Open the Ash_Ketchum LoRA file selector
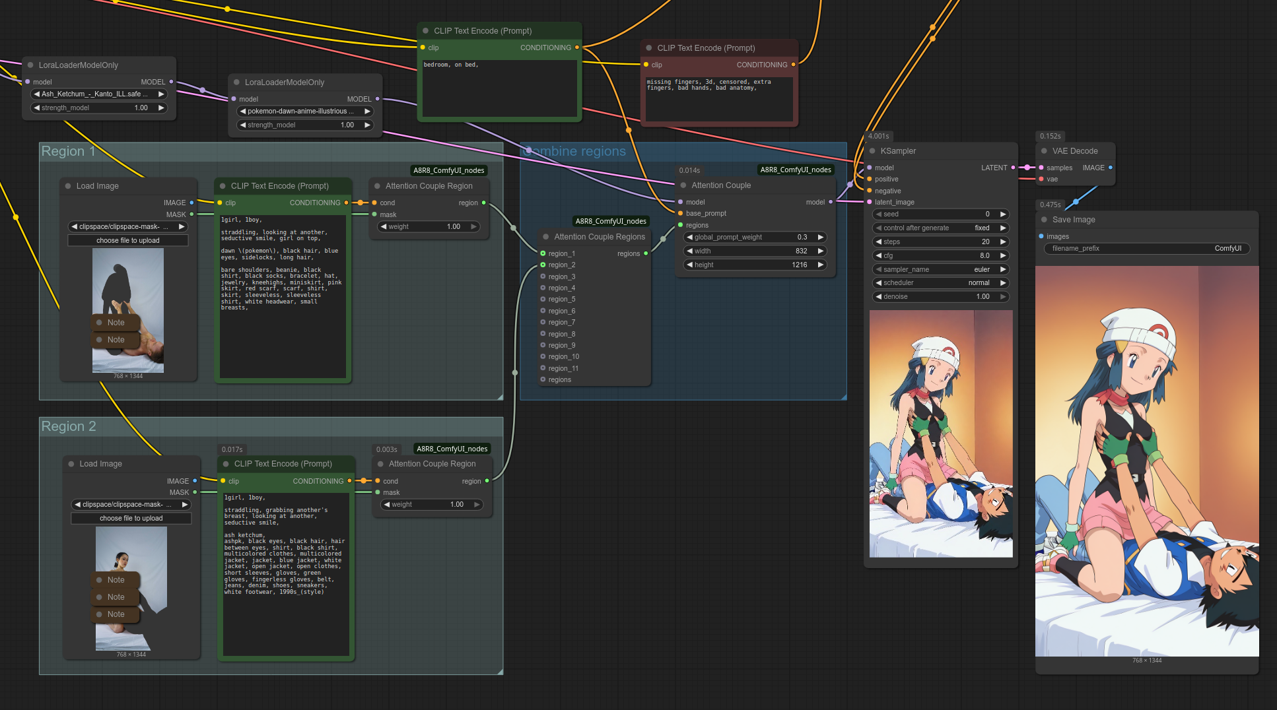 [99, 94]
